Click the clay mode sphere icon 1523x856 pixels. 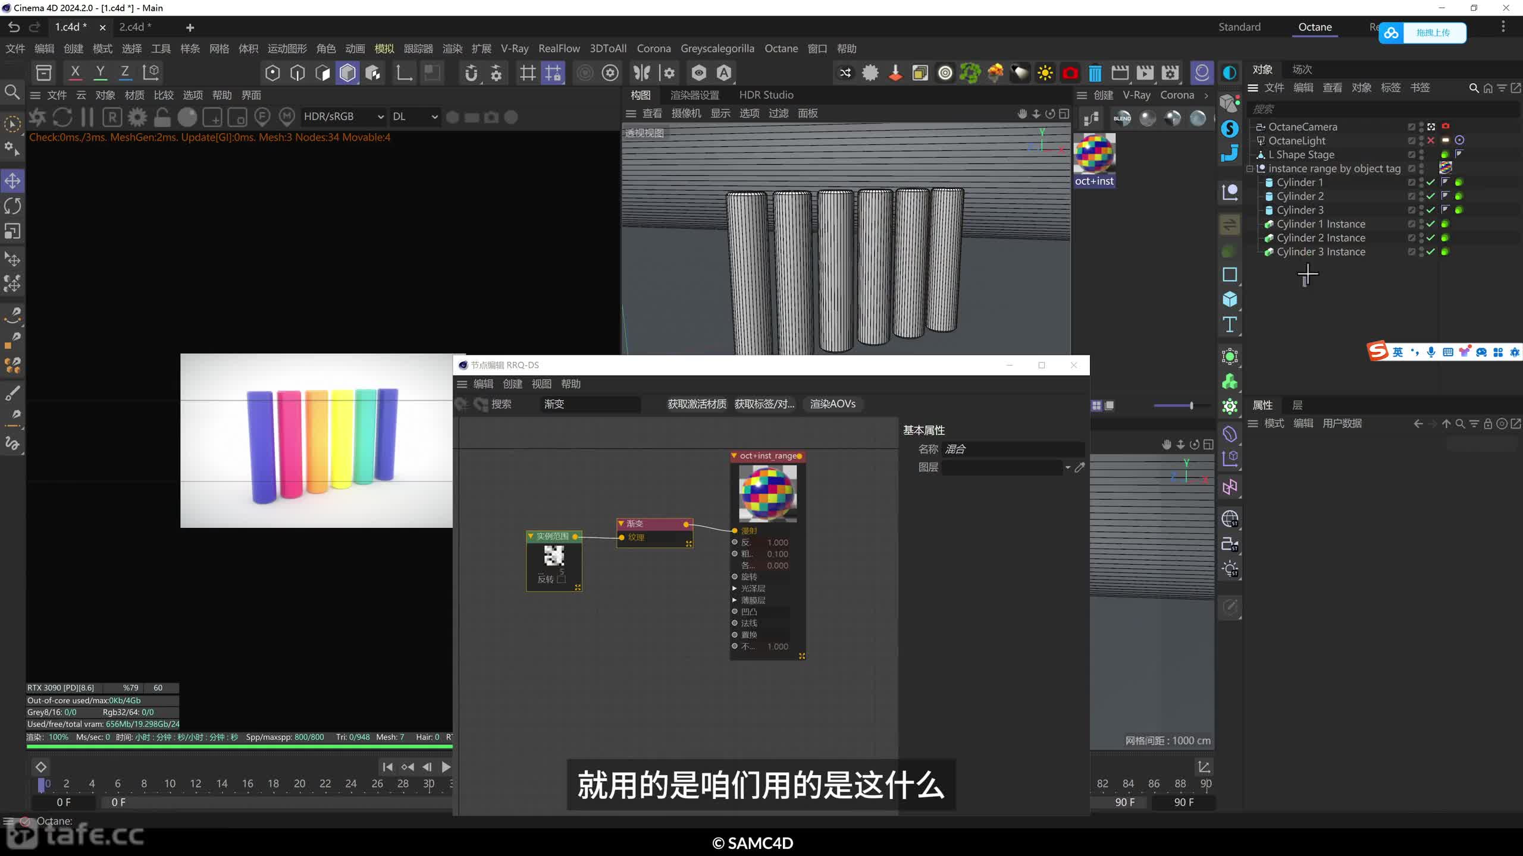[187, 117]
